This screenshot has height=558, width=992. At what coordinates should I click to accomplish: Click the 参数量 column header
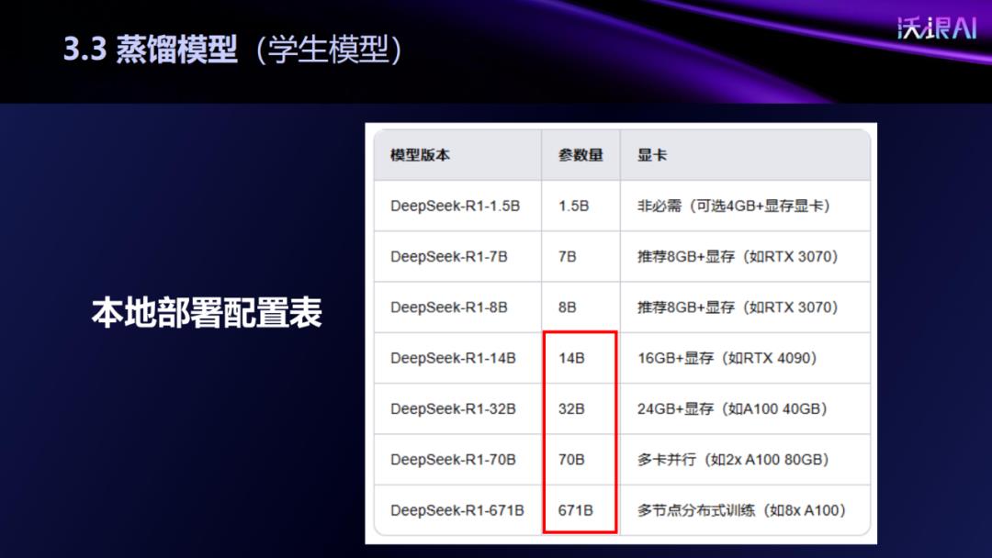(x=581, y=155)
